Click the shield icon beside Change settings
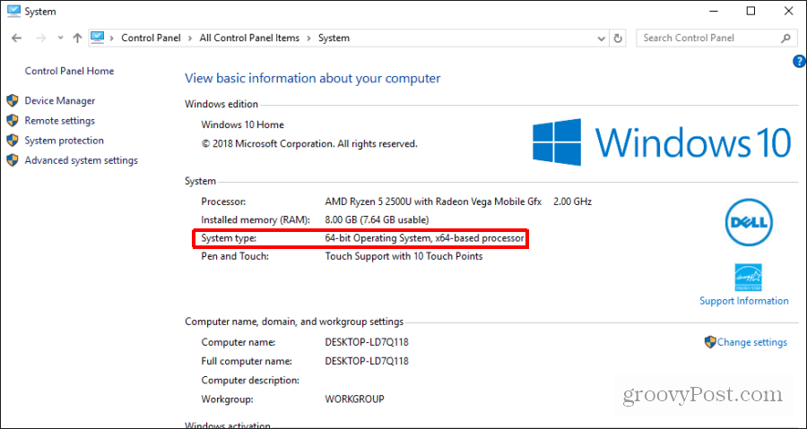Viewport: 807px width, 429px height. tap(710, 341)
